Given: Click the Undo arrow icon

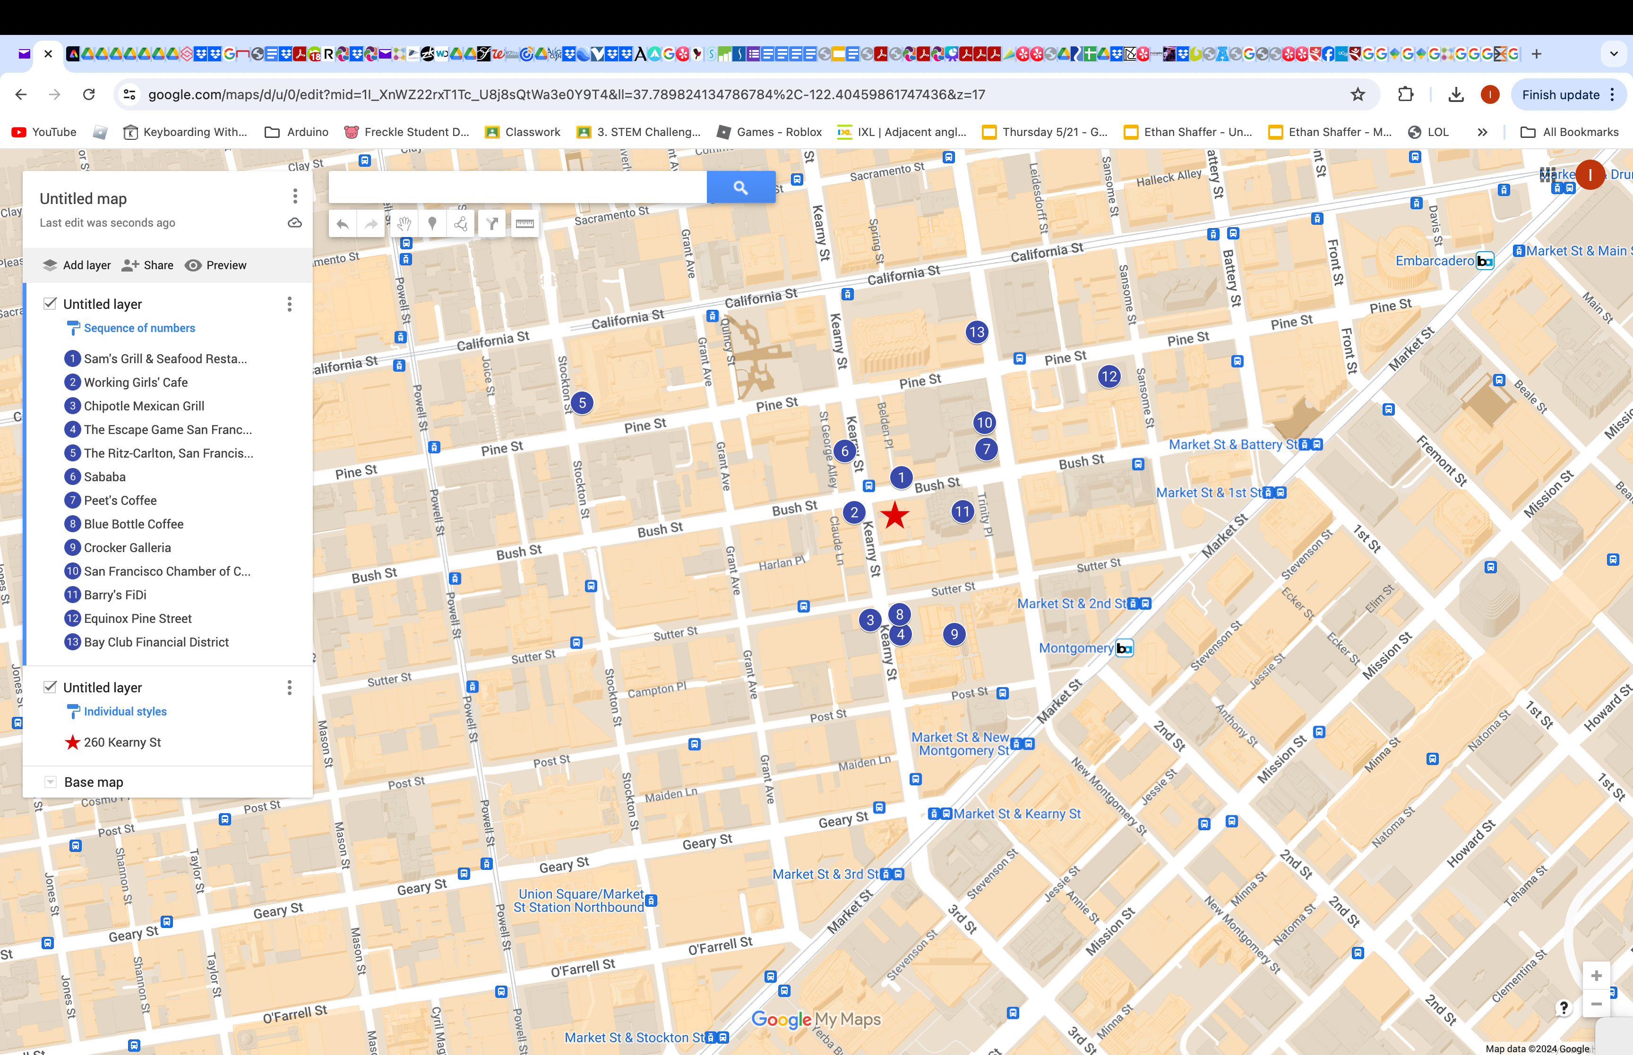Looking at the screenshot, I should point(342,222).
